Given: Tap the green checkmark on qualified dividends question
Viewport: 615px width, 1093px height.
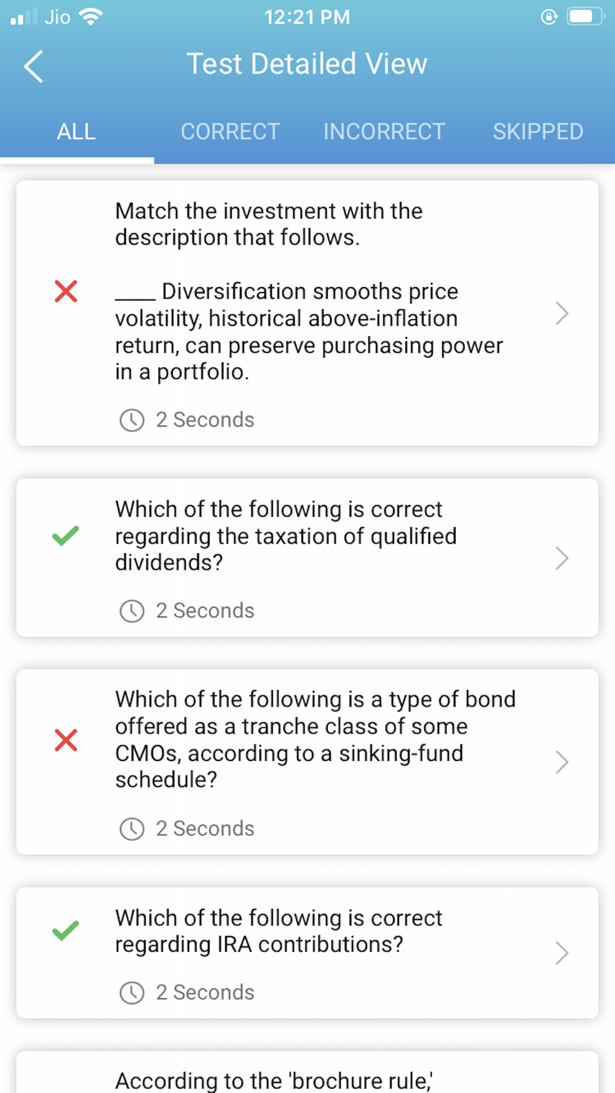Looking at the screenshot, I should pyautogui.click(x=66, y=536).
